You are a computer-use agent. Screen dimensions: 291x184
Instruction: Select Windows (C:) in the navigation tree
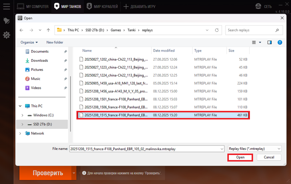pyautogui.click(x=43, y=115)
